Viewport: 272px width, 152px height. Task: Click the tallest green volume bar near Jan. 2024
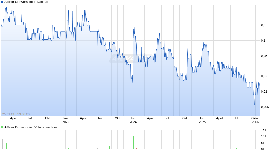tap(133, 142)
